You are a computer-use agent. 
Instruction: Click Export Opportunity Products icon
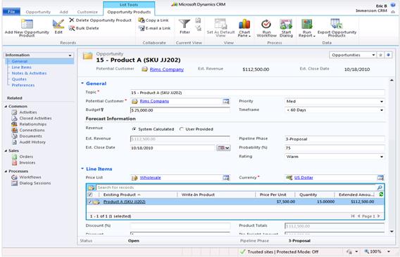point(337,24)
